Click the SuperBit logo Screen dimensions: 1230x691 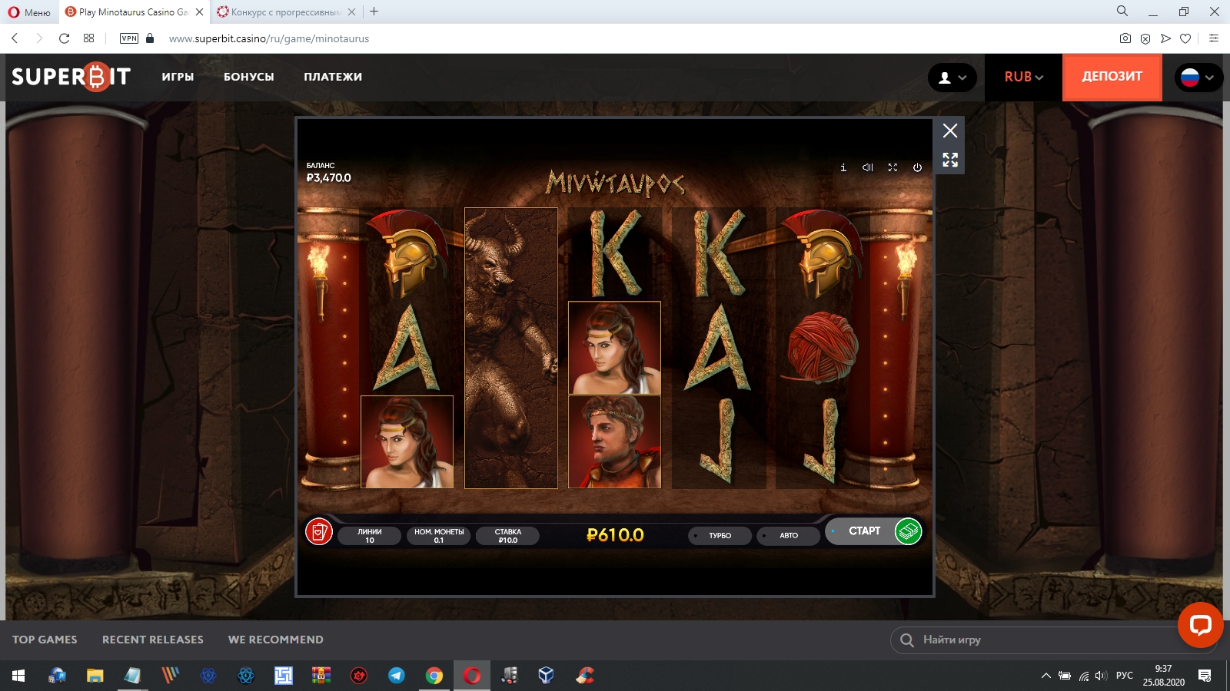pyautogui.click(x=71, y=77)
